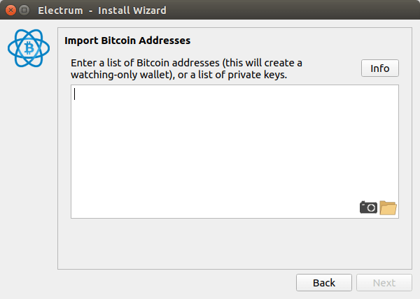Click the Electrum atom logo
420x299 pixels.
click(x=29, y=48)
